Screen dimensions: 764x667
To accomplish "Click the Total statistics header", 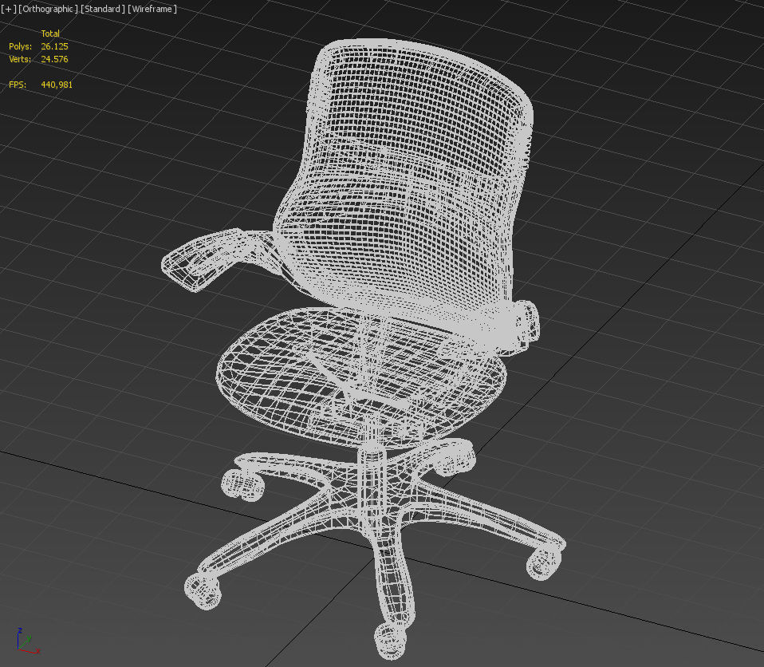I will (x=50, y=34).
